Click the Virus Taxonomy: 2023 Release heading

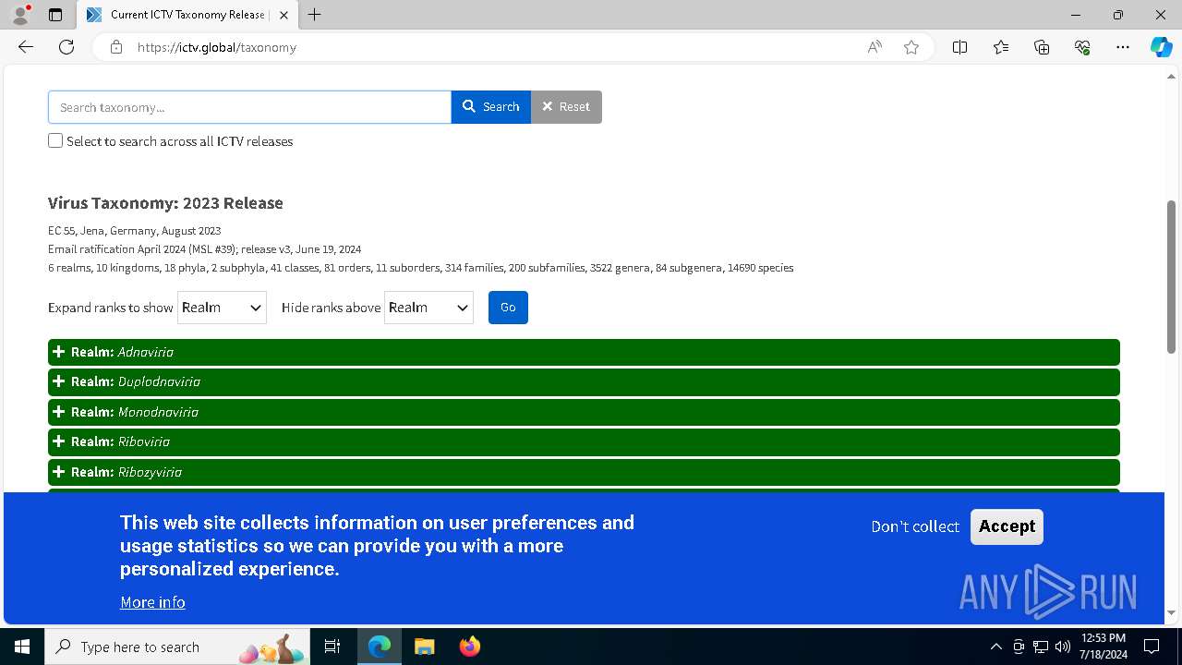(165, 203)
